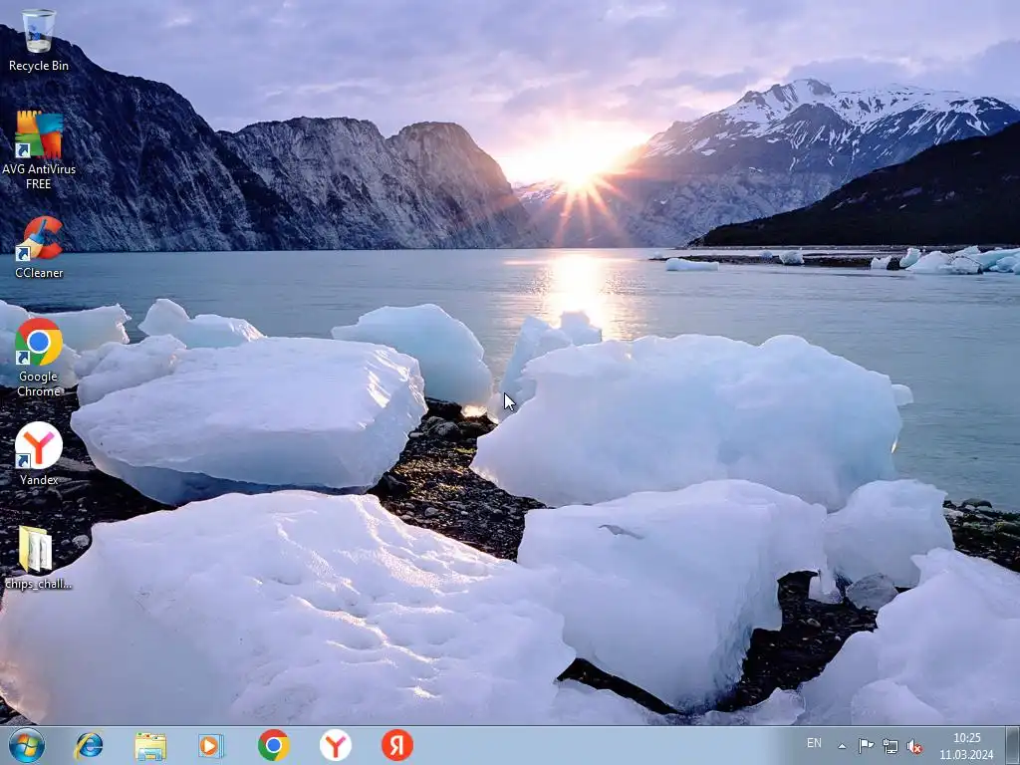
Task: Open the clock showing 10:25
Action: pyautogui.click(x=966, y=738)
